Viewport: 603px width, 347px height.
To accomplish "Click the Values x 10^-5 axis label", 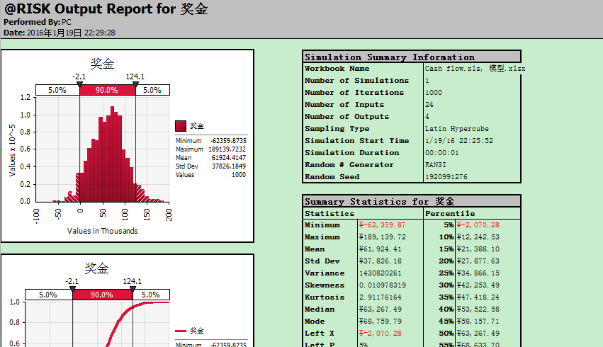I will 12,150.
